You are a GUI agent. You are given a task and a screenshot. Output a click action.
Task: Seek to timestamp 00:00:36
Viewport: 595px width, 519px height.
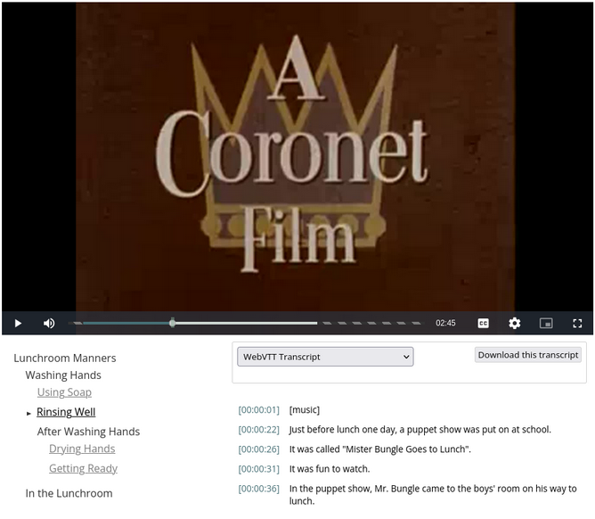click(x=259, y=489)
